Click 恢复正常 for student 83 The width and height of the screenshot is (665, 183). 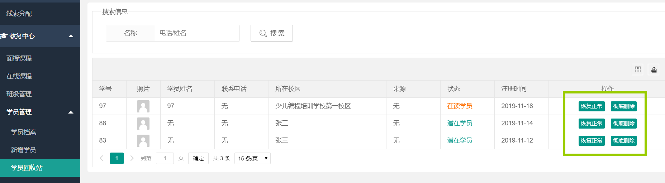[x=592, y=141]
